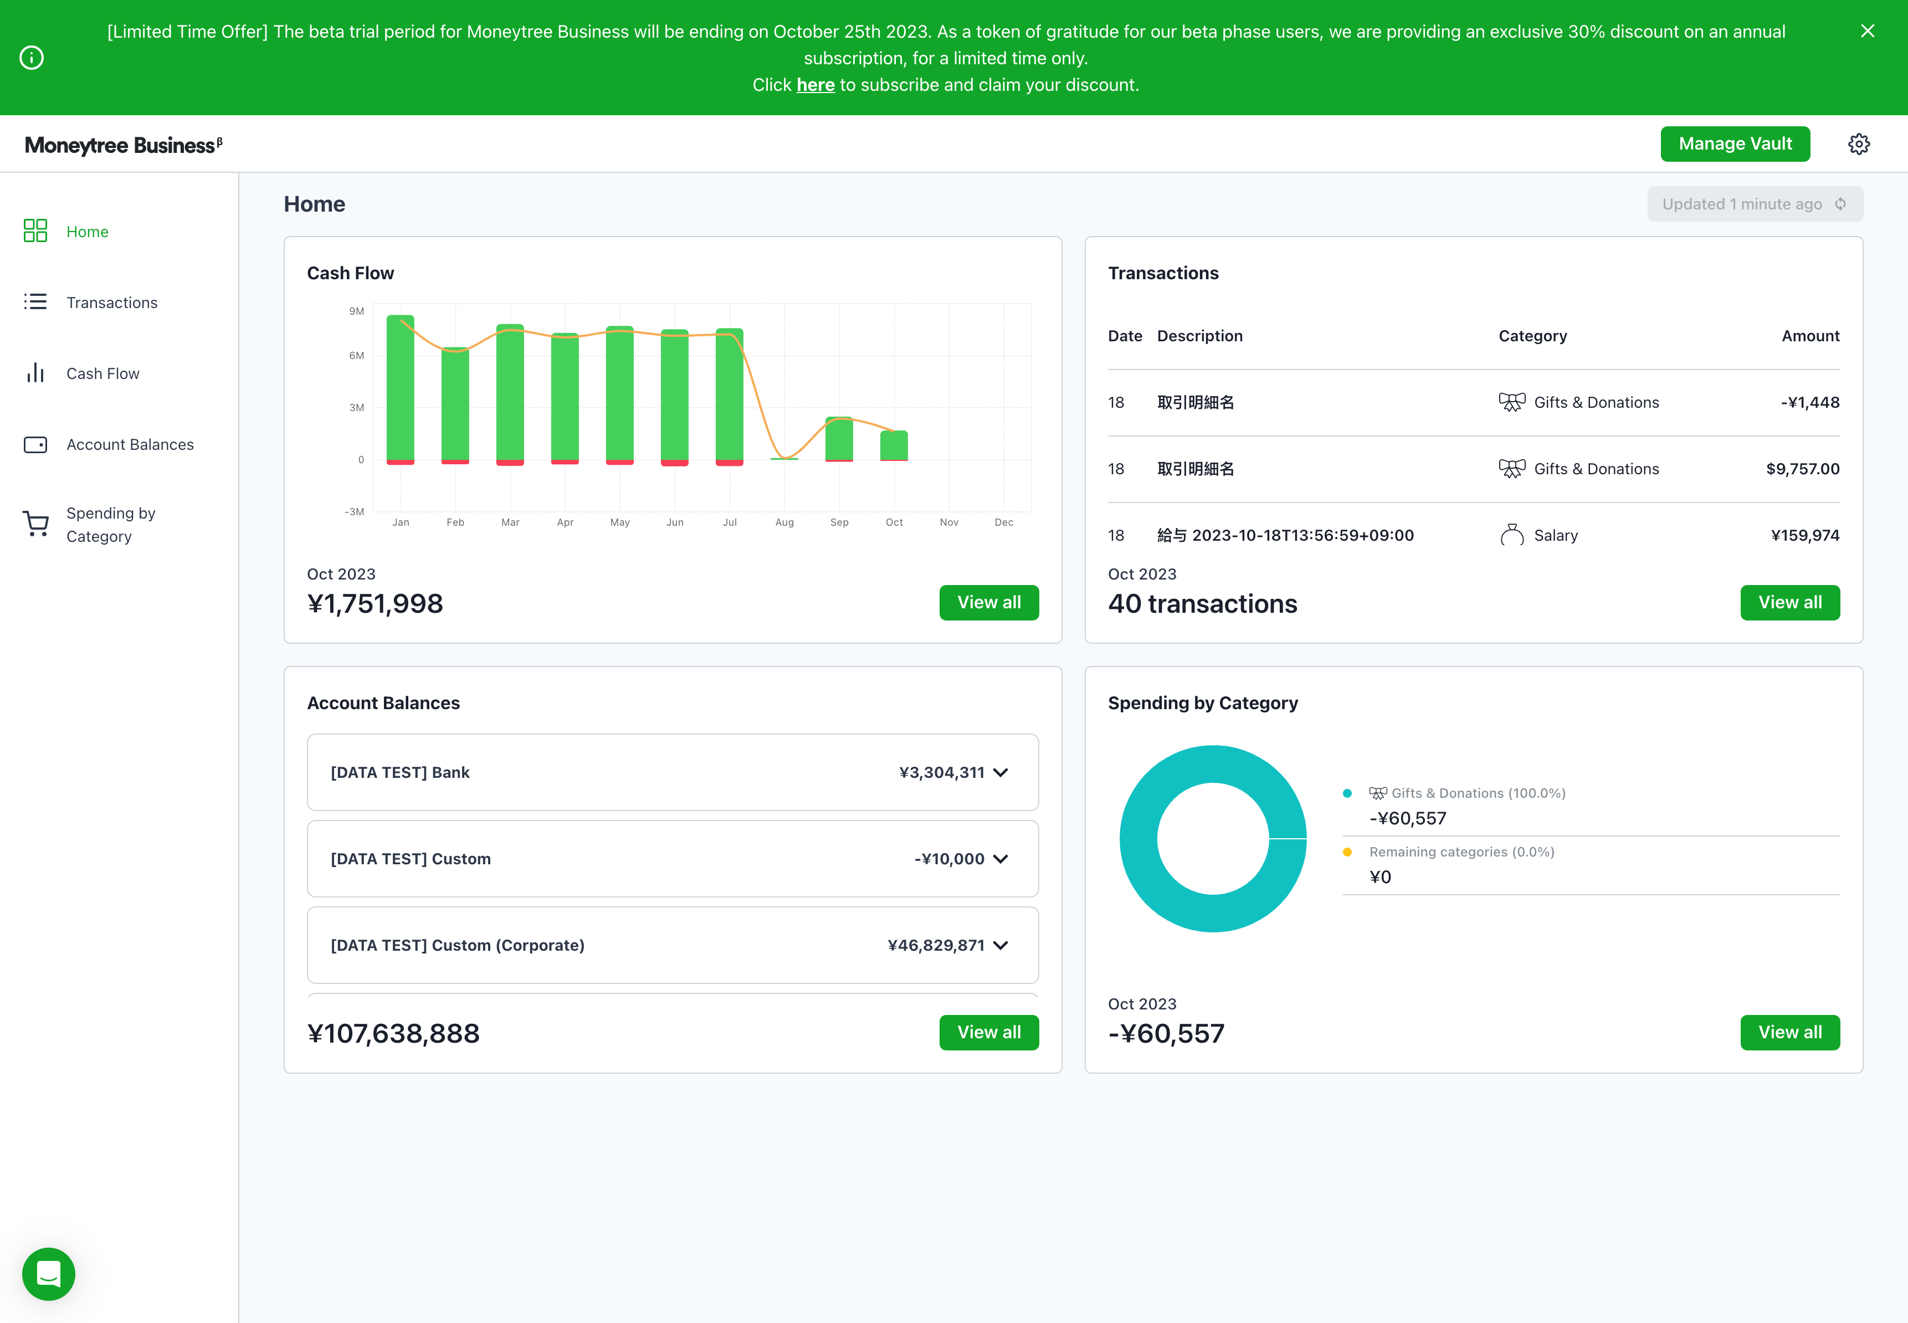Click the ¥46,829,871 corporate balance
This screenshot has width=1908, height=1323.
[936, 945]
